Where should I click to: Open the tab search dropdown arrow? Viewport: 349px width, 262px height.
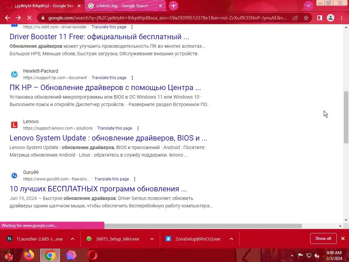308,6
